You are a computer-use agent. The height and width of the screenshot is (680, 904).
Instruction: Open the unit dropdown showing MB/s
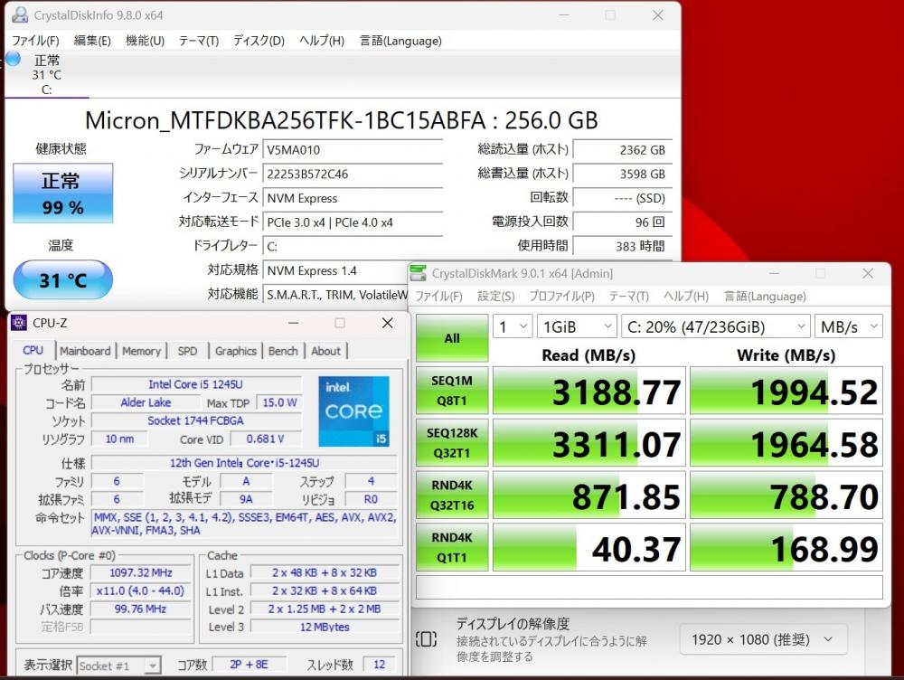pos(848,327)
